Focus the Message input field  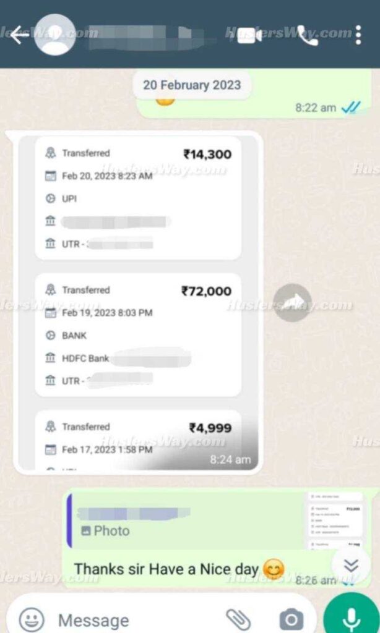137,619
